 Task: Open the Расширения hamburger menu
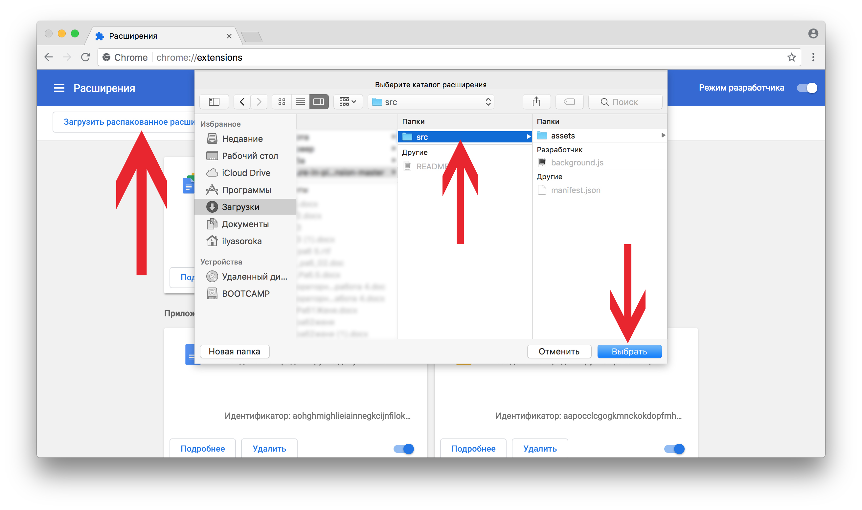[59, 88]
